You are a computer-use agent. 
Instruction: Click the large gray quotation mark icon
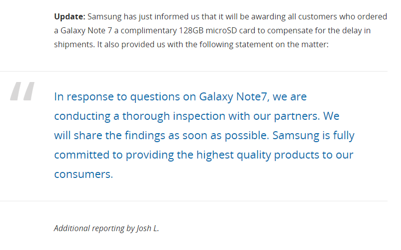22,92
